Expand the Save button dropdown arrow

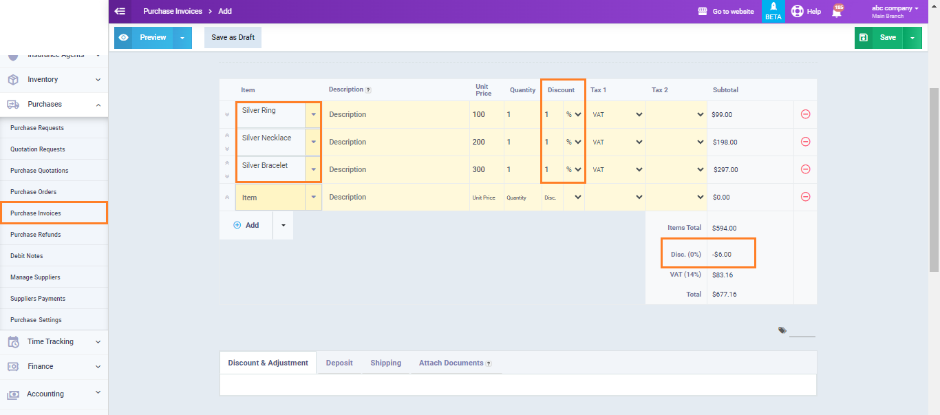[912, 38]
